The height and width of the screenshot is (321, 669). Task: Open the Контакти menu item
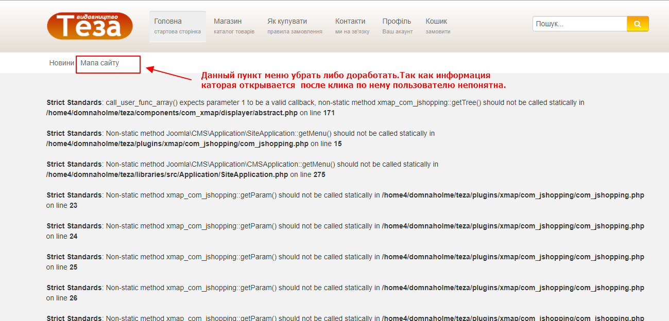(352, 26)
